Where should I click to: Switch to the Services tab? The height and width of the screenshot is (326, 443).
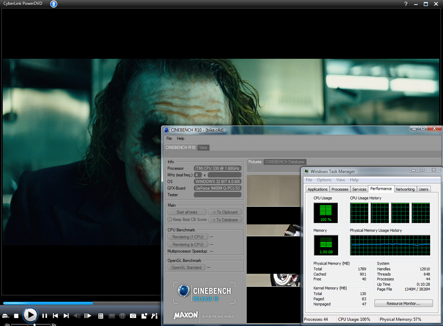(359, 189)
